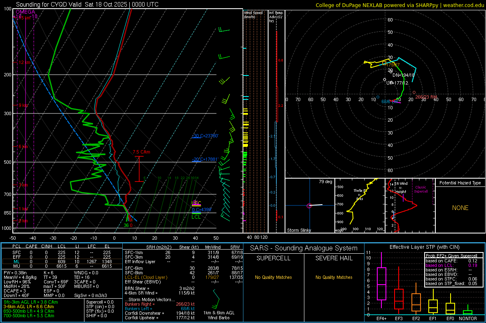Select the EFF parcel row
The image size is (486, 323).
[x=61, y=257]
